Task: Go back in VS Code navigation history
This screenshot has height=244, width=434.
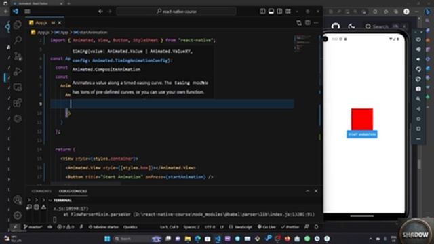Action: tap(101, 12)
